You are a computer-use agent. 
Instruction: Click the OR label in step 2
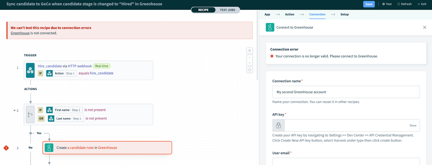point(41,119)
